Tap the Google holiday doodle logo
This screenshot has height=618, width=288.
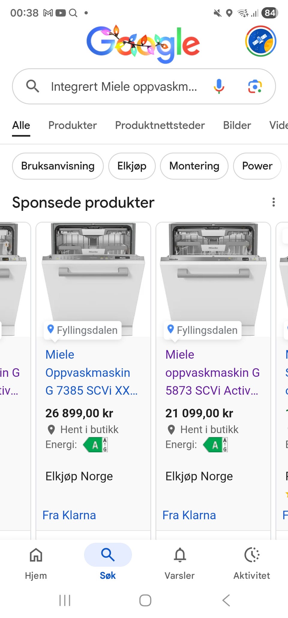143,44
